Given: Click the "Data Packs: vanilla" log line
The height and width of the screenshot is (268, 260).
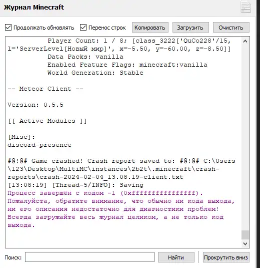Looking at the screenshot, I should point(85,57).
